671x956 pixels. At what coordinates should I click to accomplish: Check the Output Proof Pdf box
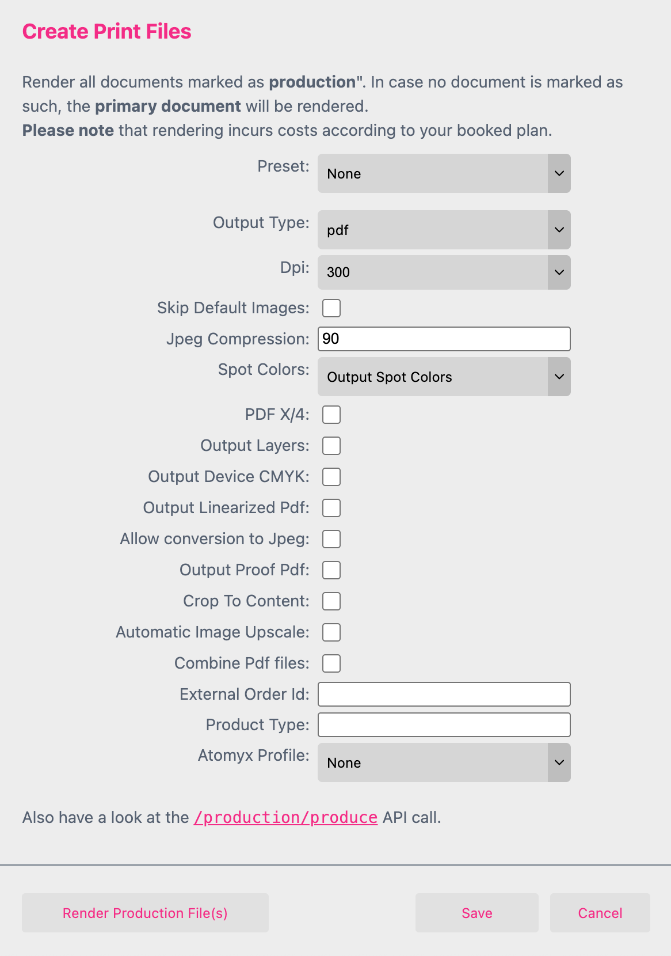point(331,570)
